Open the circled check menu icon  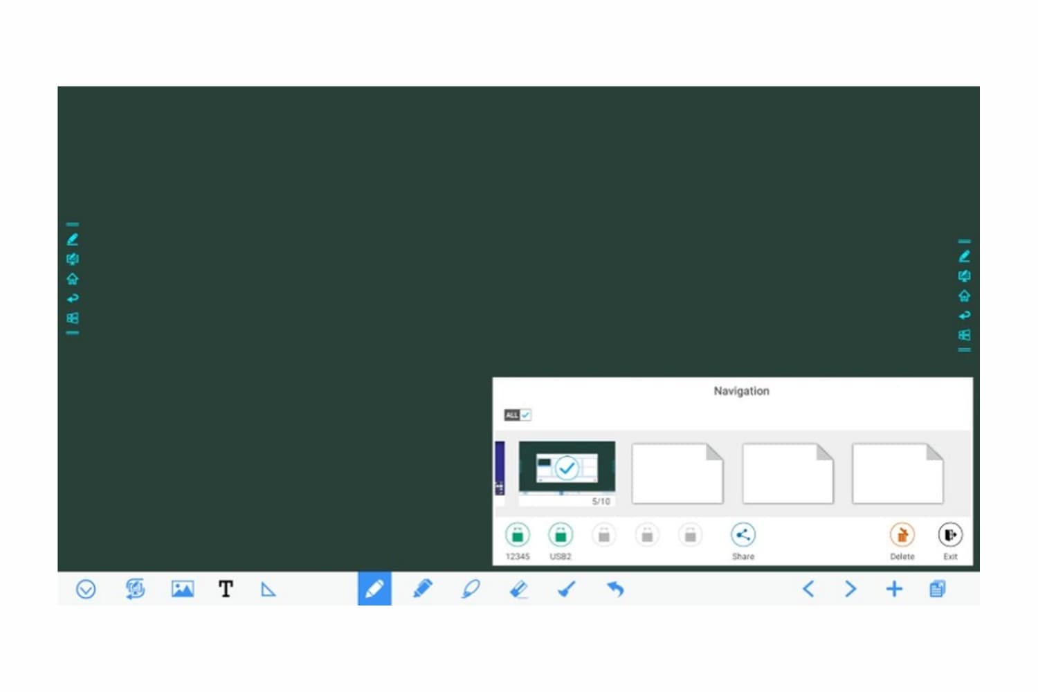tap(86, 589)
